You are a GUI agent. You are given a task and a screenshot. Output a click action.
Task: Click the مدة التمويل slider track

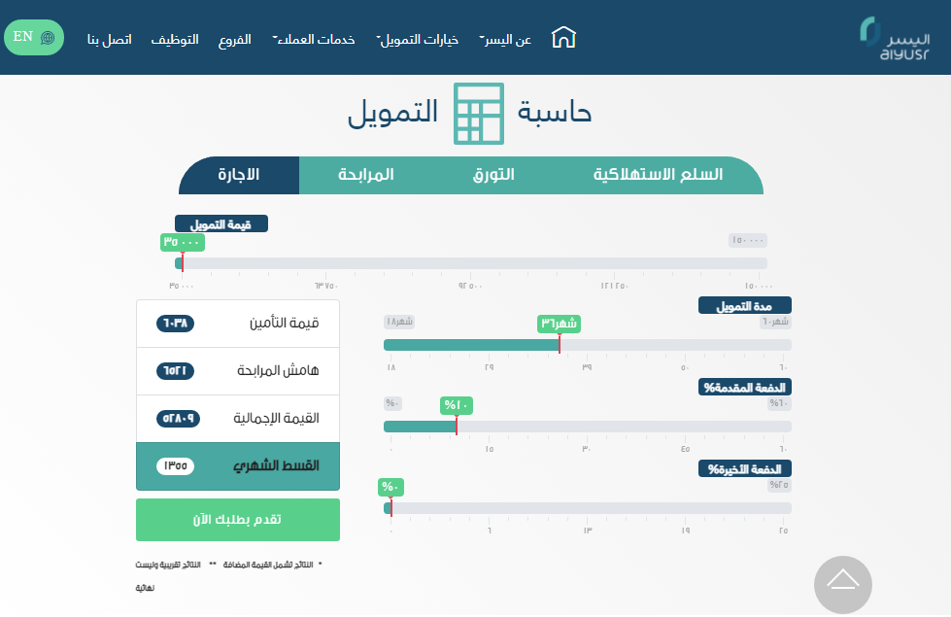click(587, 345)
